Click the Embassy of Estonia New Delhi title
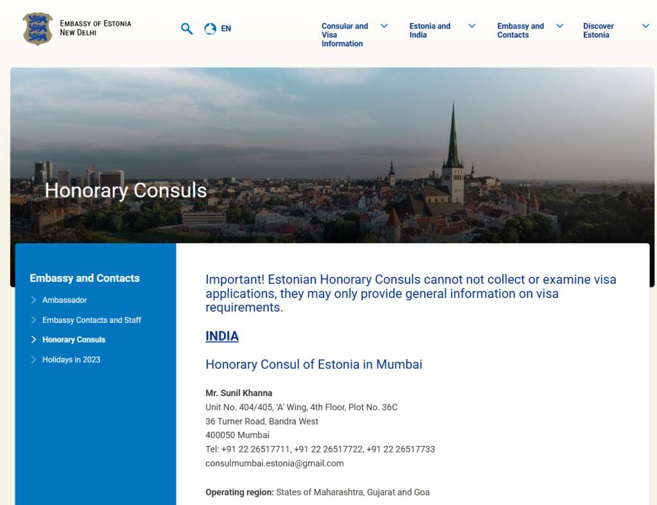This screenshot has height=505, width=657. (x=95, y=28)
